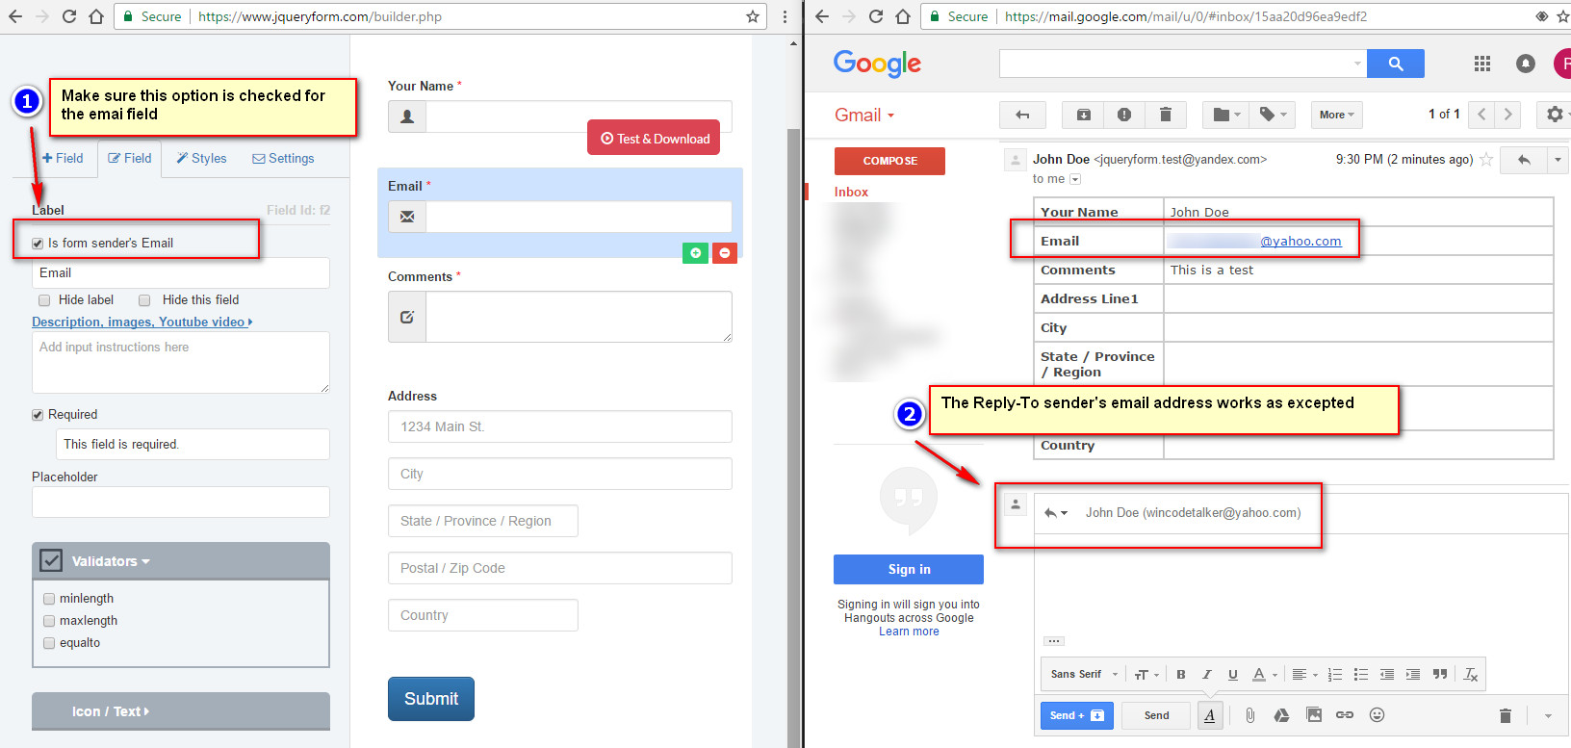The width and height of the screenshot is (1571, 748).
Task: Reload the Gmail browser page
Action: pos(876,16)
